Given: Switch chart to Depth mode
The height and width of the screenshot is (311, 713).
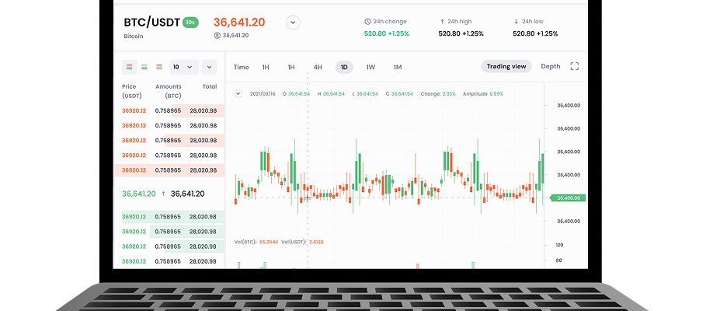Looking at the screenshot, I should [550, 67].
